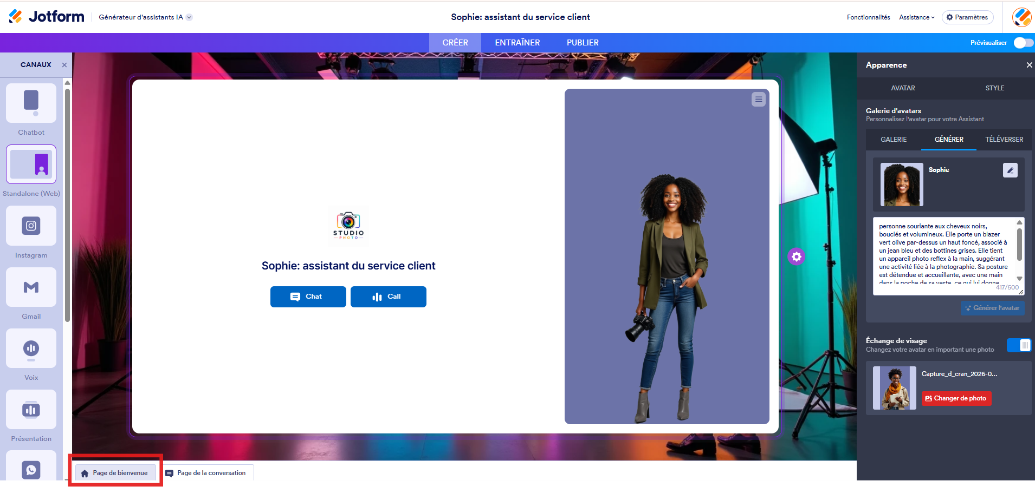Switch to the STYLE tab
This screenshot has width=1035, height=487.
click(x=994, y=88)
